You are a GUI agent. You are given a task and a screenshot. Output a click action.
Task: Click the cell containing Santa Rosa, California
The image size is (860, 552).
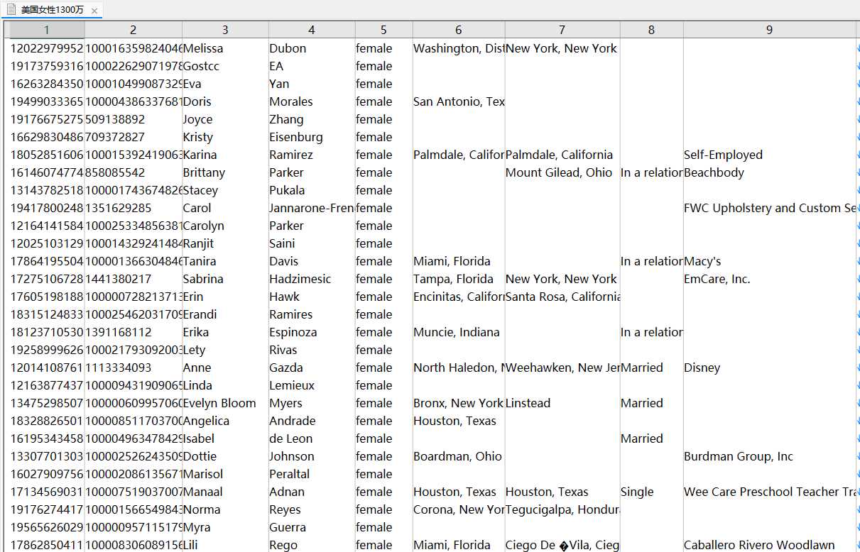[562, 297]
